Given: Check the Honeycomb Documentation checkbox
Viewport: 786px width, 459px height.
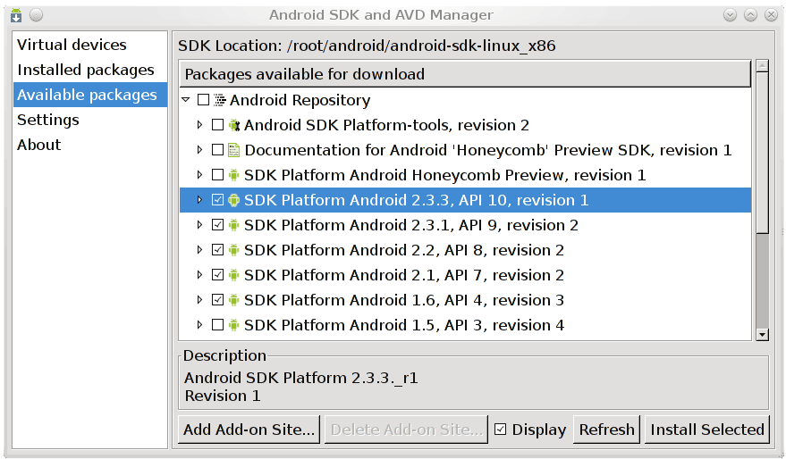Looking at the screenshot, I should click(217, 150).
